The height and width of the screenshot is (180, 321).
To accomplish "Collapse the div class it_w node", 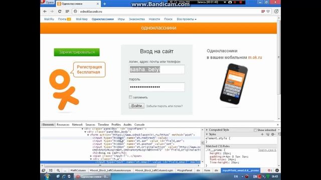I will tap(91, 159).
